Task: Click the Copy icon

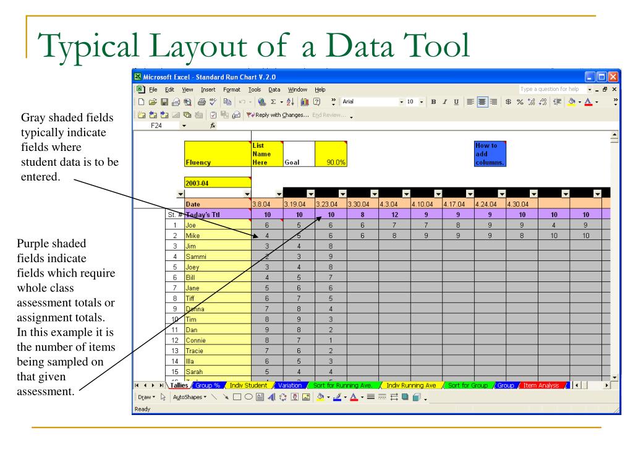Action: (227, 102)
